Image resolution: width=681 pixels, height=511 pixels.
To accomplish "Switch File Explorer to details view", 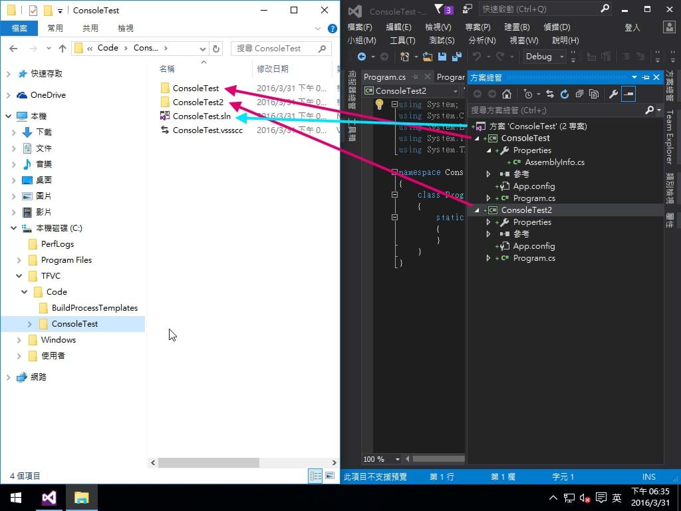I will pos(315,476).
